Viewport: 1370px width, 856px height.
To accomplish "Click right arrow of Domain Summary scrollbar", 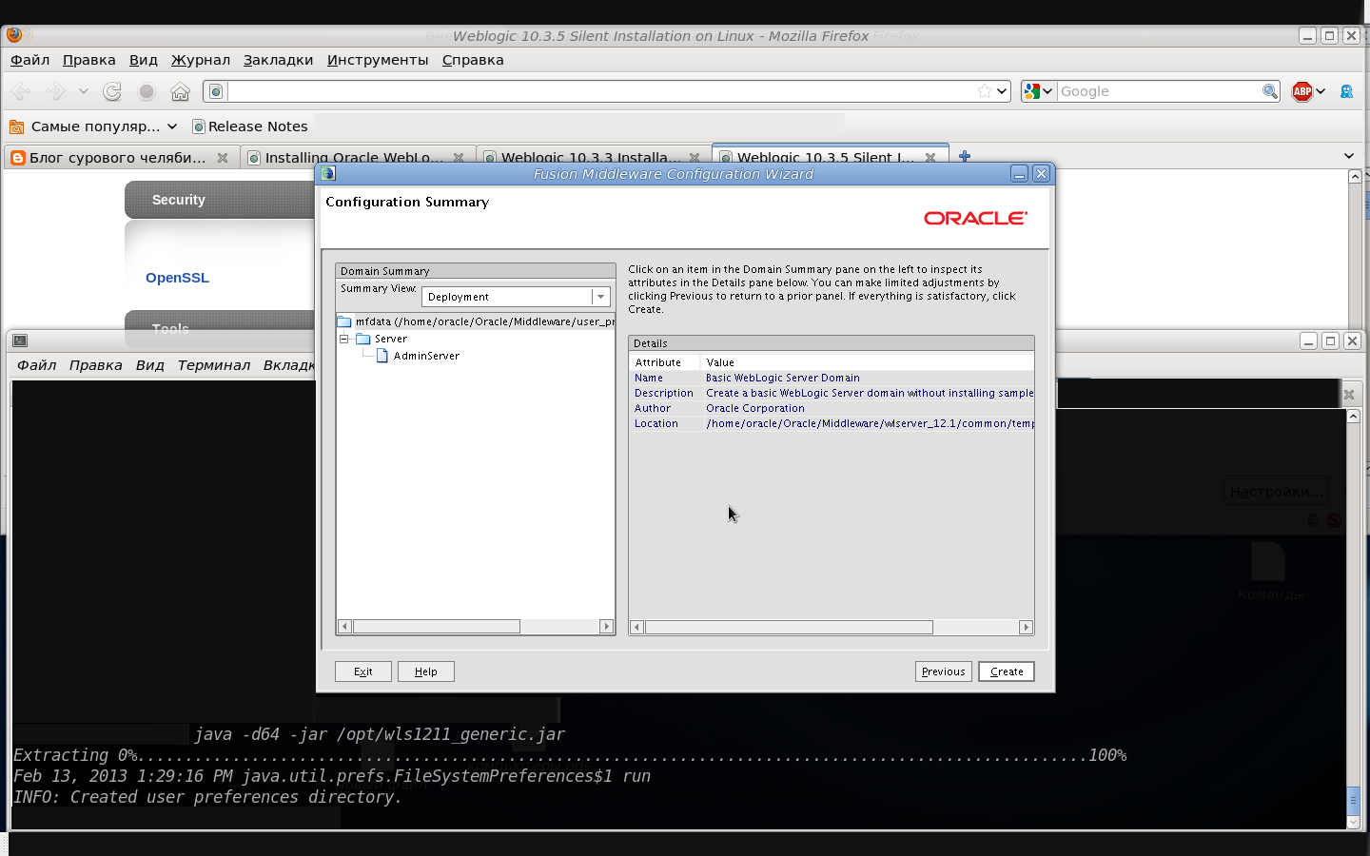I will 607,627.
